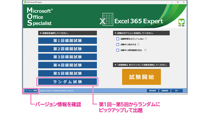209x113 pixels.
Task: Click triangle on 試験のオプションを設定 header
Action: coord(115,33)
